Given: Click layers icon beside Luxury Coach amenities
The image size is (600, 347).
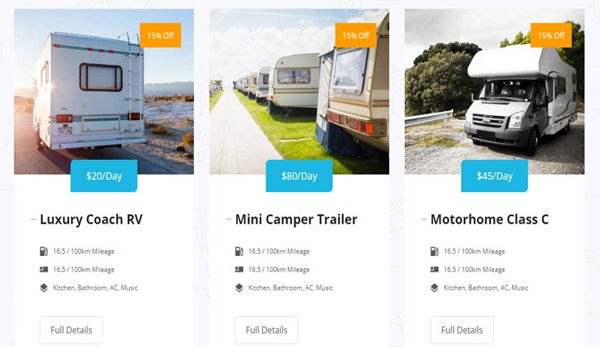Looking at the screenshot, I should tap(44, 287).
